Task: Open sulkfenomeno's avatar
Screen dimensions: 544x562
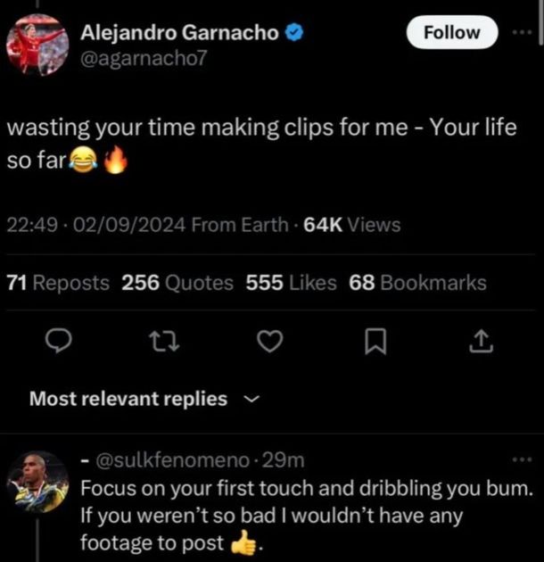Action: (37, 482)
